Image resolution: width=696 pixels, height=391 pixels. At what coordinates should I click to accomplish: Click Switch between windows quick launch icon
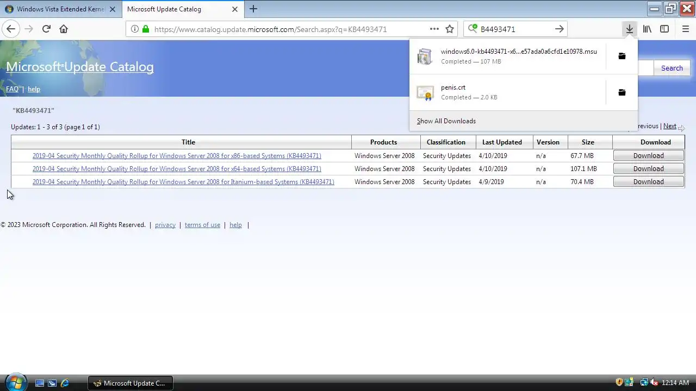52,383
